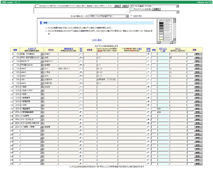Click the item name field containing 大人
This screenshot has height=171, width=213.
click(x=51, y=69)
